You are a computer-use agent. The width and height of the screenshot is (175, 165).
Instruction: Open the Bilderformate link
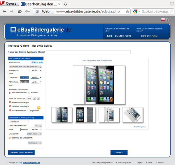tap(37, 62)
